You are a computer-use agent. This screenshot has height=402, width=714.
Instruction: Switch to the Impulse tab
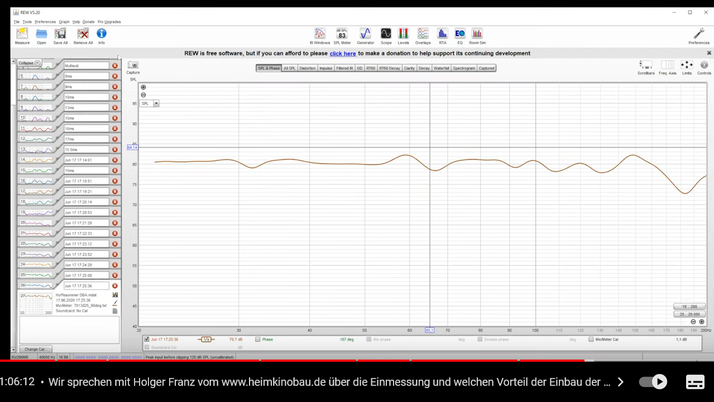(x=325, y=68)
